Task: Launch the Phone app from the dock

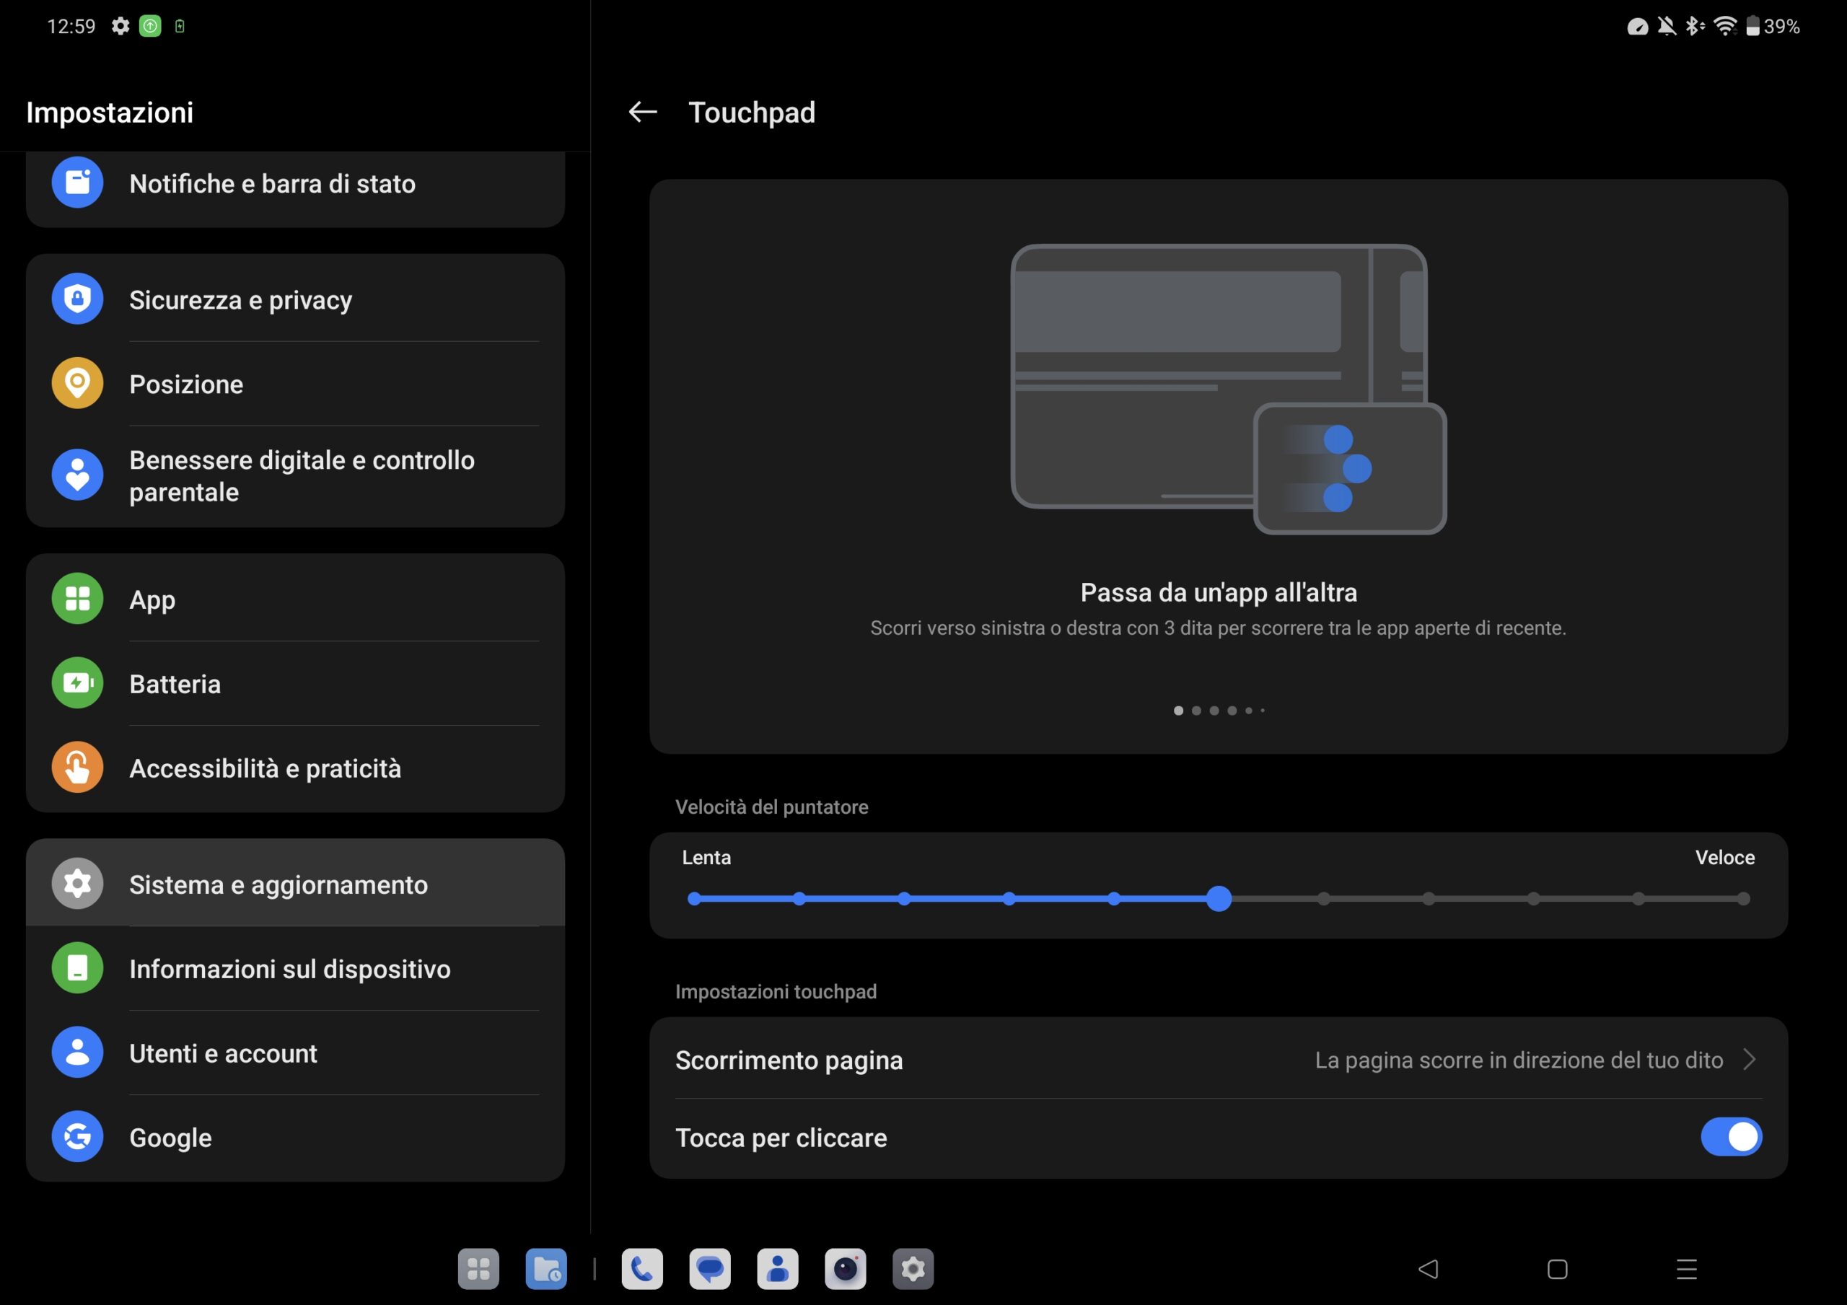Action: (642, 1269)
